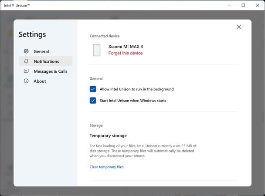The height and width of the screenshot is (196, 265).
Task: Switch to Notifications settings
Action: pos(45,61)
